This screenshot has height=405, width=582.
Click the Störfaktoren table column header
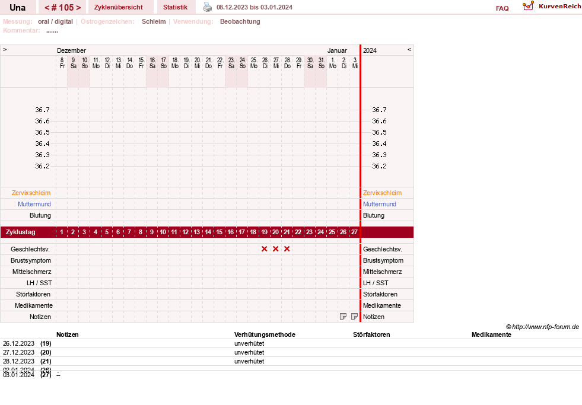371,334
